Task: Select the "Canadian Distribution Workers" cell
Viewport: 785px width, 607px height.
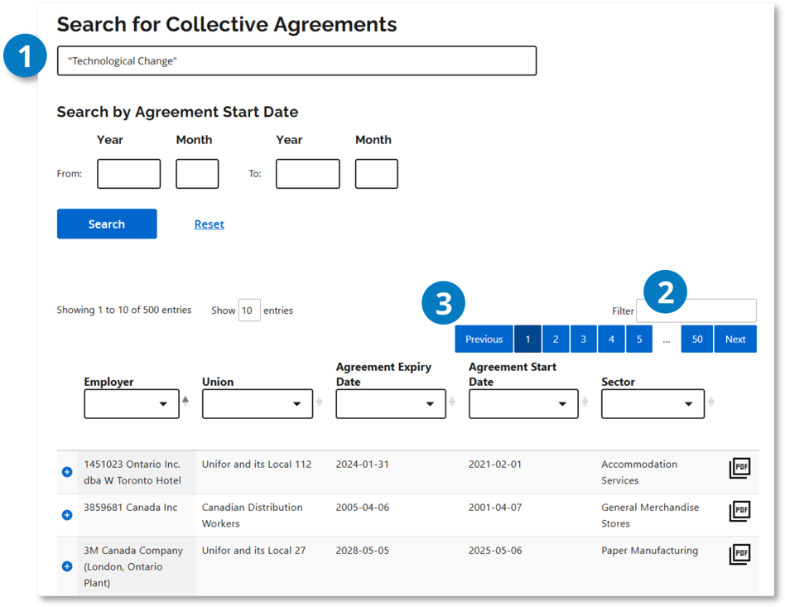Action: (x=252, y=515)
